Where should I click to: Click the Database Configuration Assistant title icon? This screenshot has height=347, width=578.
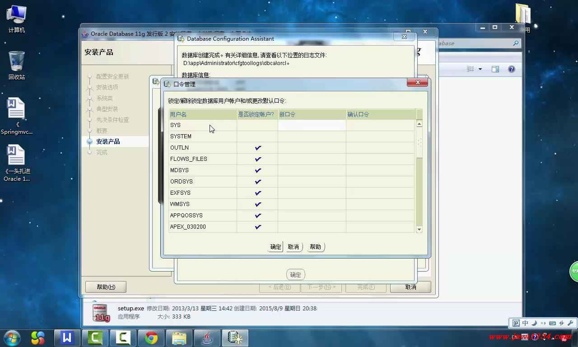181,39
